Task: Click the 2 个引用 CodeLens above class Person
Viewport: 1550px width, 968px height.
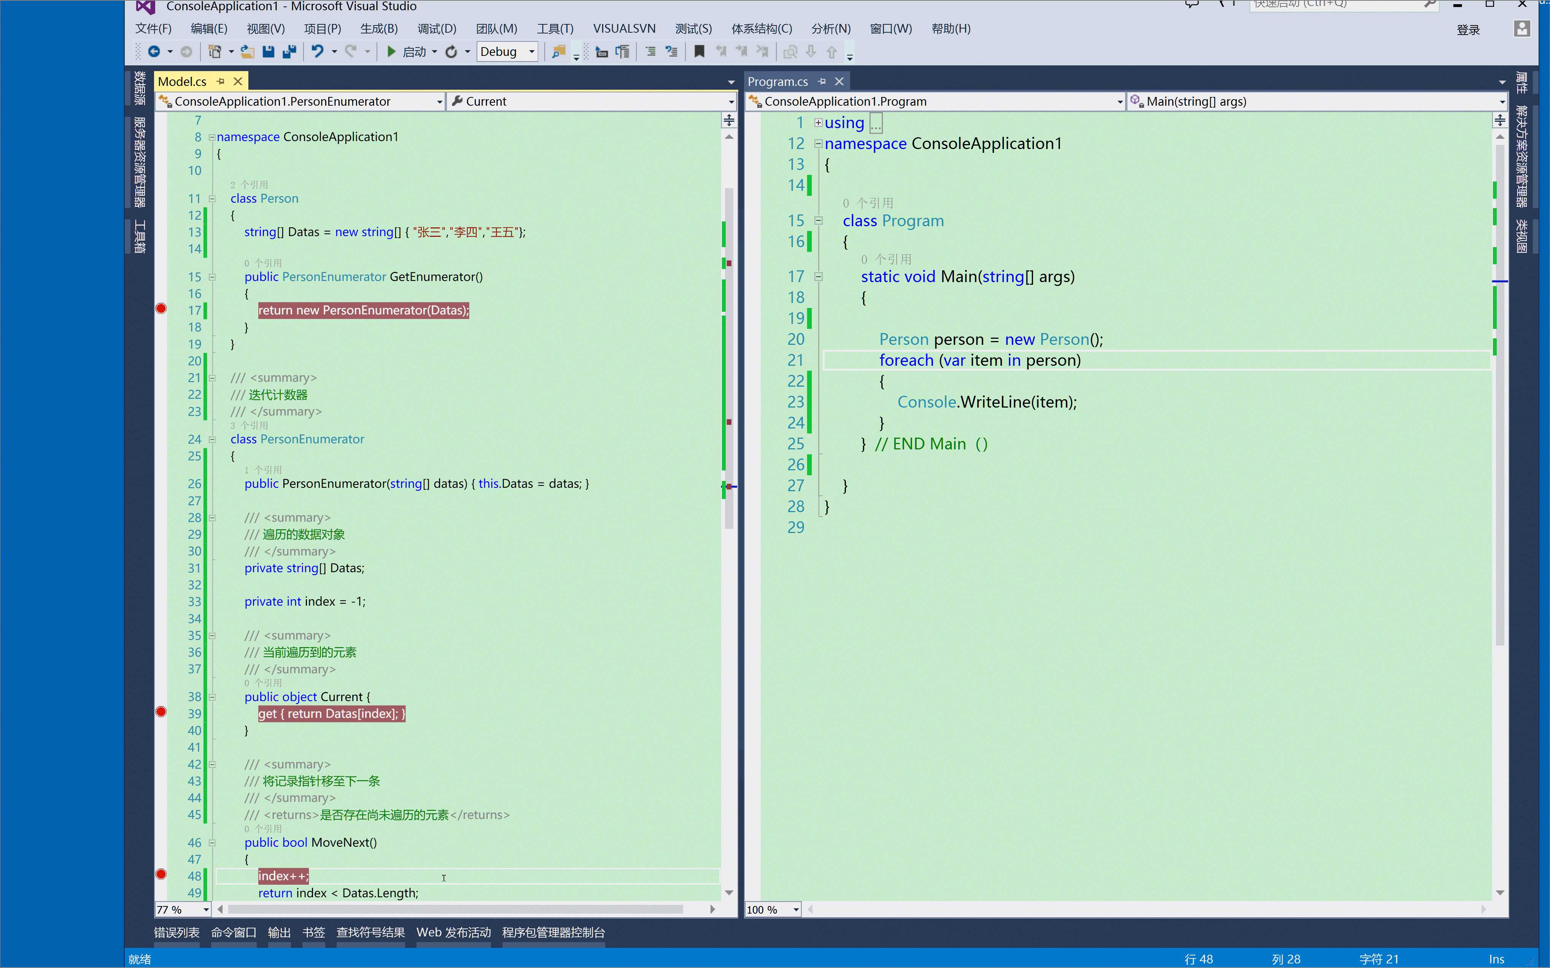Action: coord(249,185)
